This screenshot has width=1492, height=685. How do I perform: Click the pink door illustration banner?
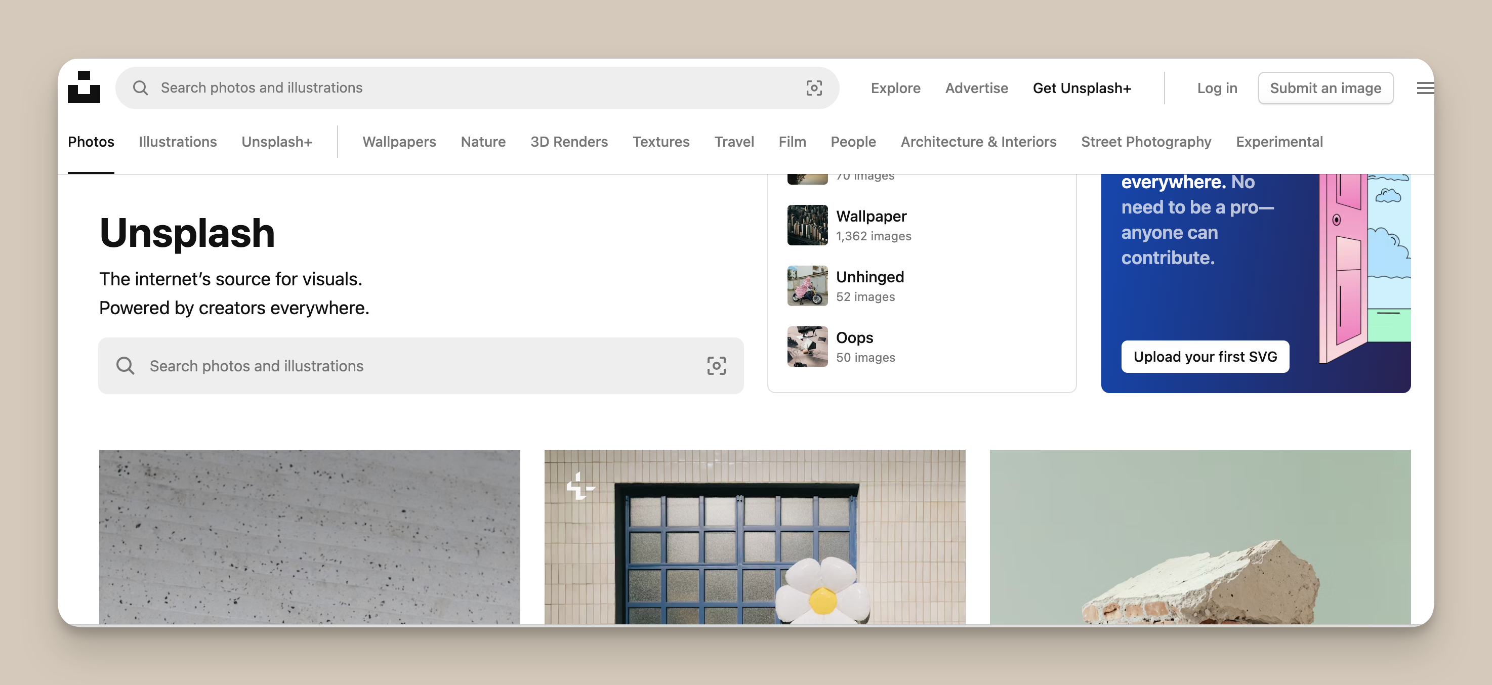pos(1364,269)
